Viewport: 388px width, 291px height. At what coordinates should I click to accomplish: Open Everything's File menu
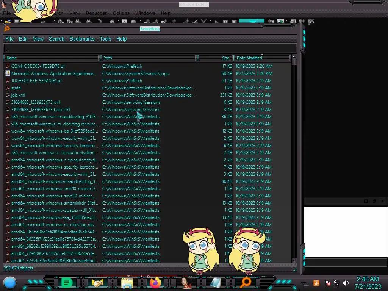click(9, 39)
